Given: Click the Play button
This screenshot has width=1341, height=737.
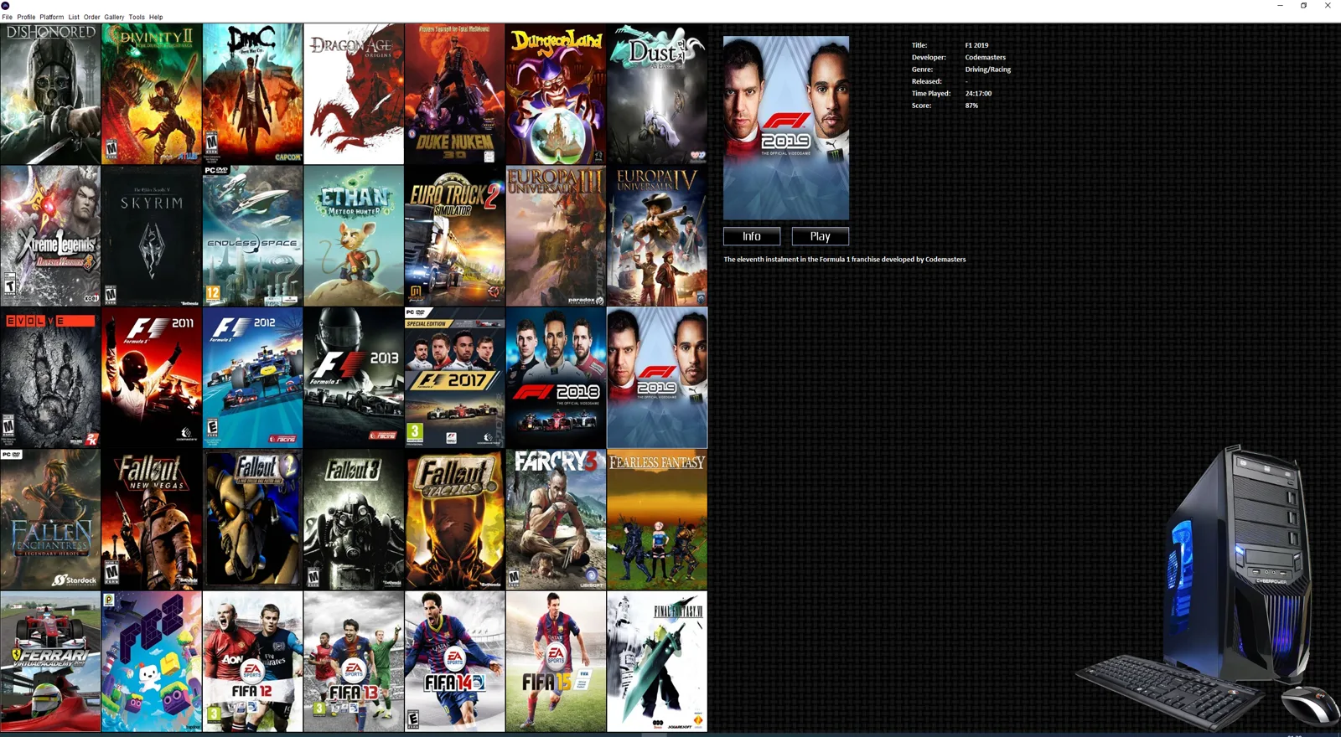Looking at the screenshot, I should coord(821,236).
